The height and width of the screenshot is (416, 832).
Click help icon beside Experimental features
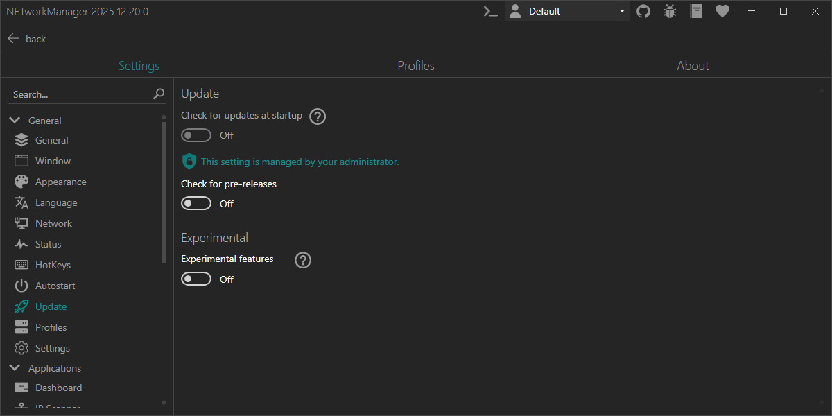pos(303,260)
